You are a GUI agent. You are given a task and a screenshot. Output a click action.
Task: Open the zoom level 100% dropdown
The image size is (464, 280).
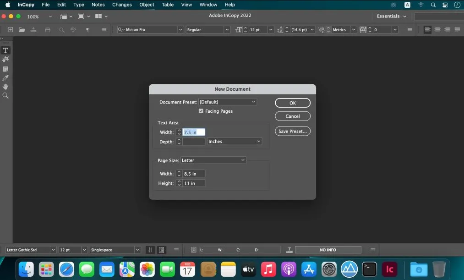click(x=50, y=16)
